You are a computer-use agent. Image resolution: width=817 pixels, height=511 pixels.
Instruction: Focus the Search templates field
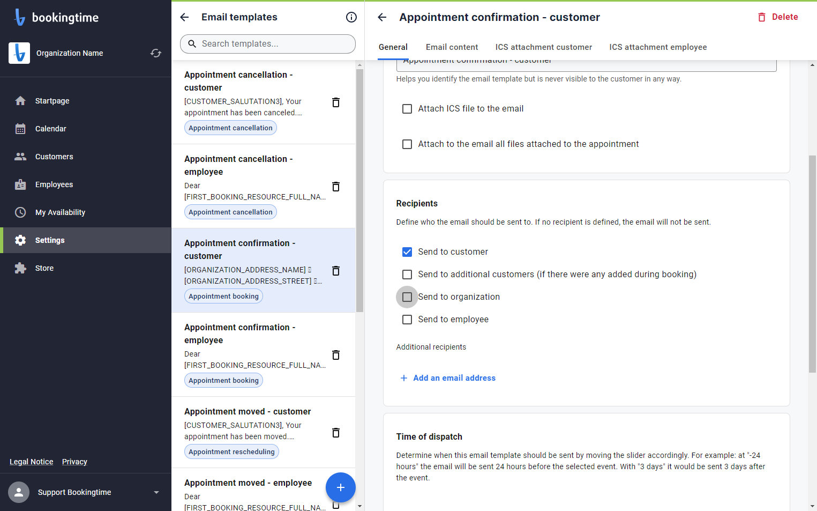(x=268, y=44)
